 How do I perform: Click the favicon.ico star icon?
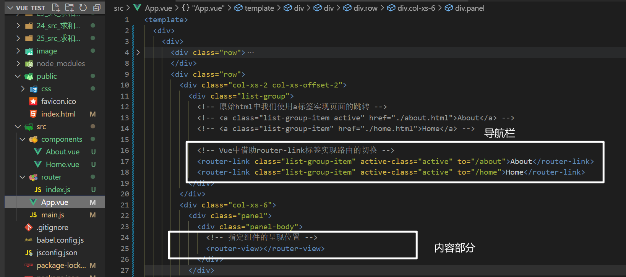point(33,101)
